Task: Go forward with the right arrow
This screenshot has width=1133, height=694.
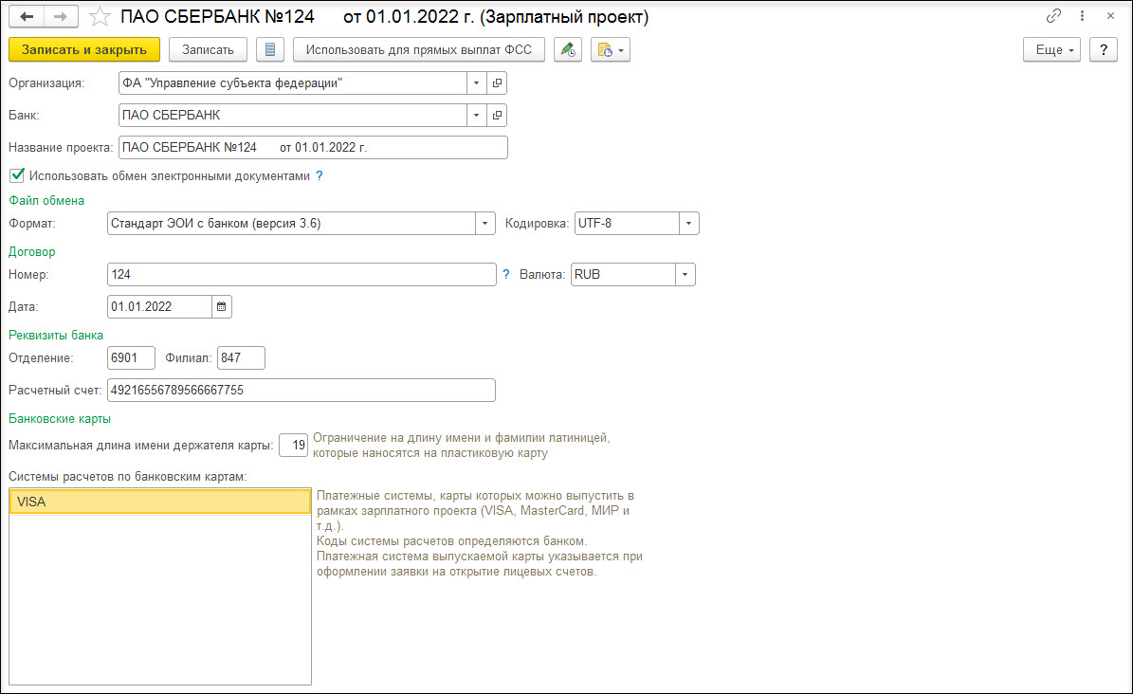Action: [61, 16]
